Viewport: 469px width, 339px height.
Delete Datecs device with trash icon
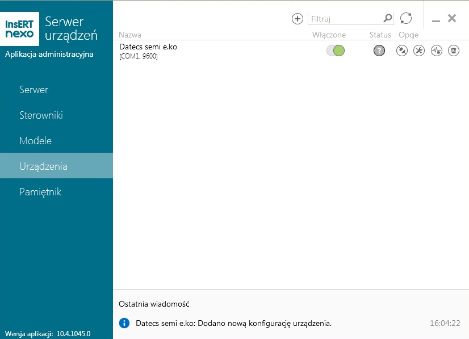point(454,51)
